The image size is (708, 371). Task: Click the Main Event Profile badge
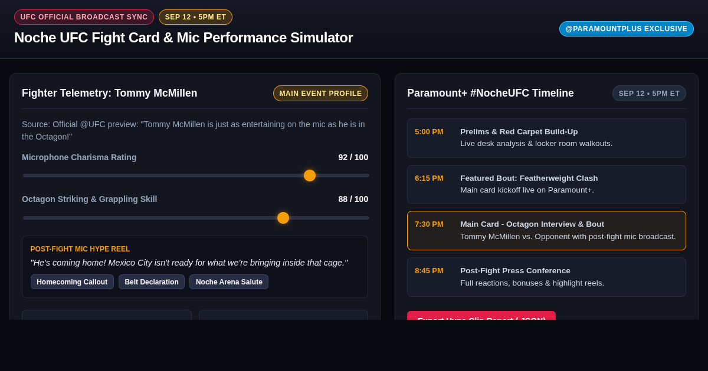tap(320, 93)
